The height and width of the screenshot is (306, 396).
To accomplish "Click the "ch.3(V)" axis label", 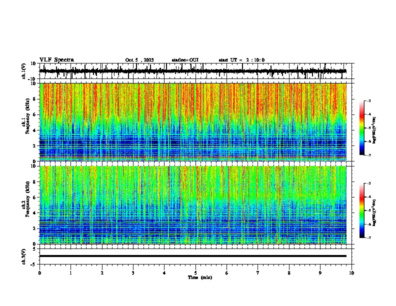I will coord(24,256).
